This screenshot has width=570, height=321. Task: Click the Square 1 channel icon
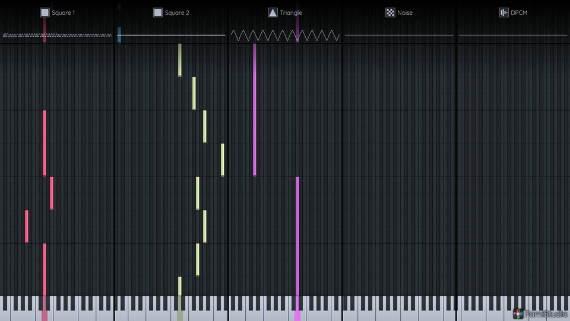(45, 12)
